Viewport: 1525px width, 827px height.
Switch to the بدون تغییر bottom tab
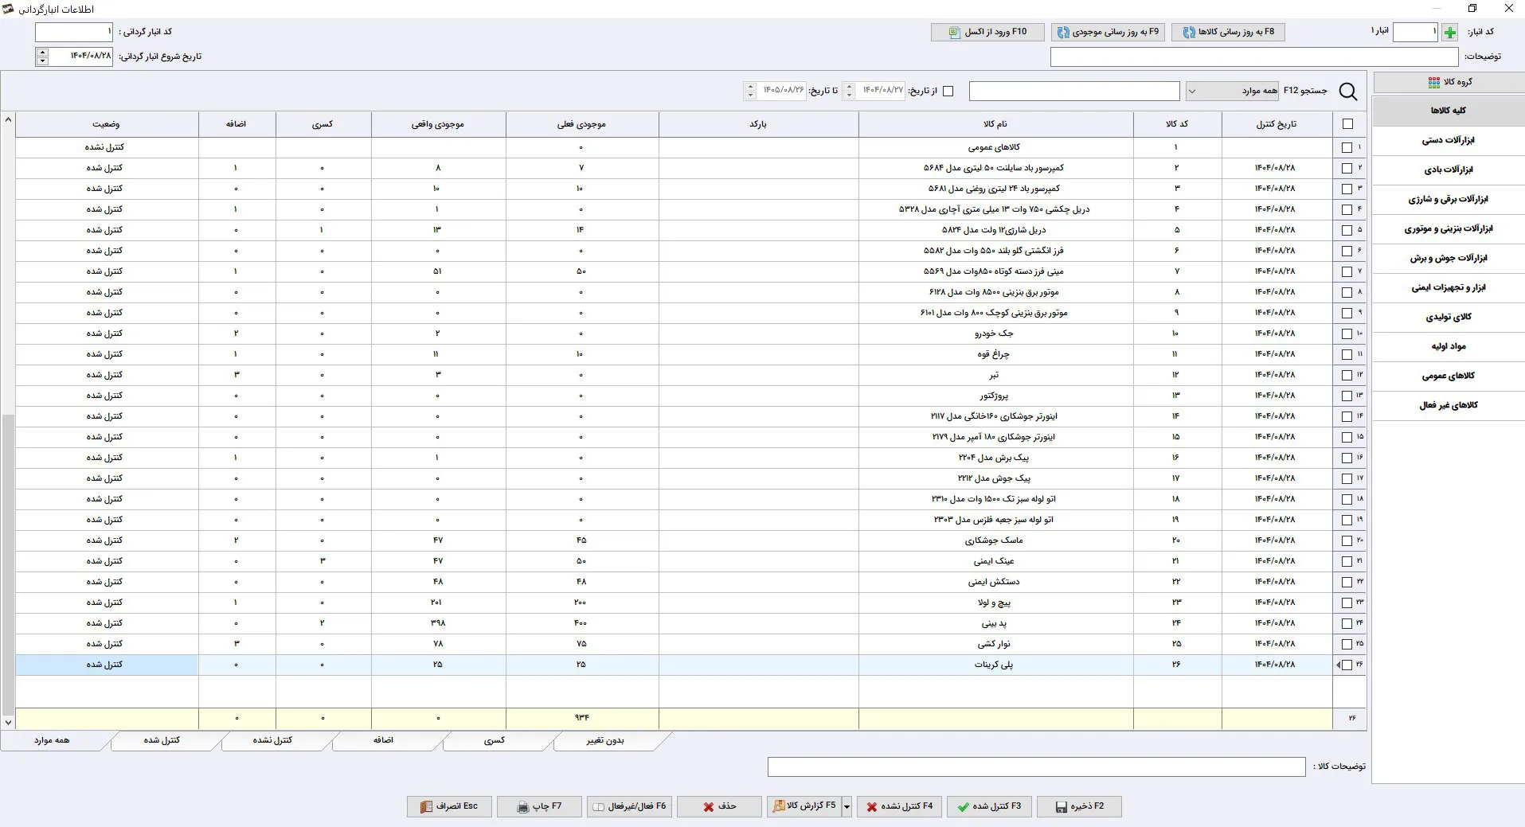click(x=605, y=741)
